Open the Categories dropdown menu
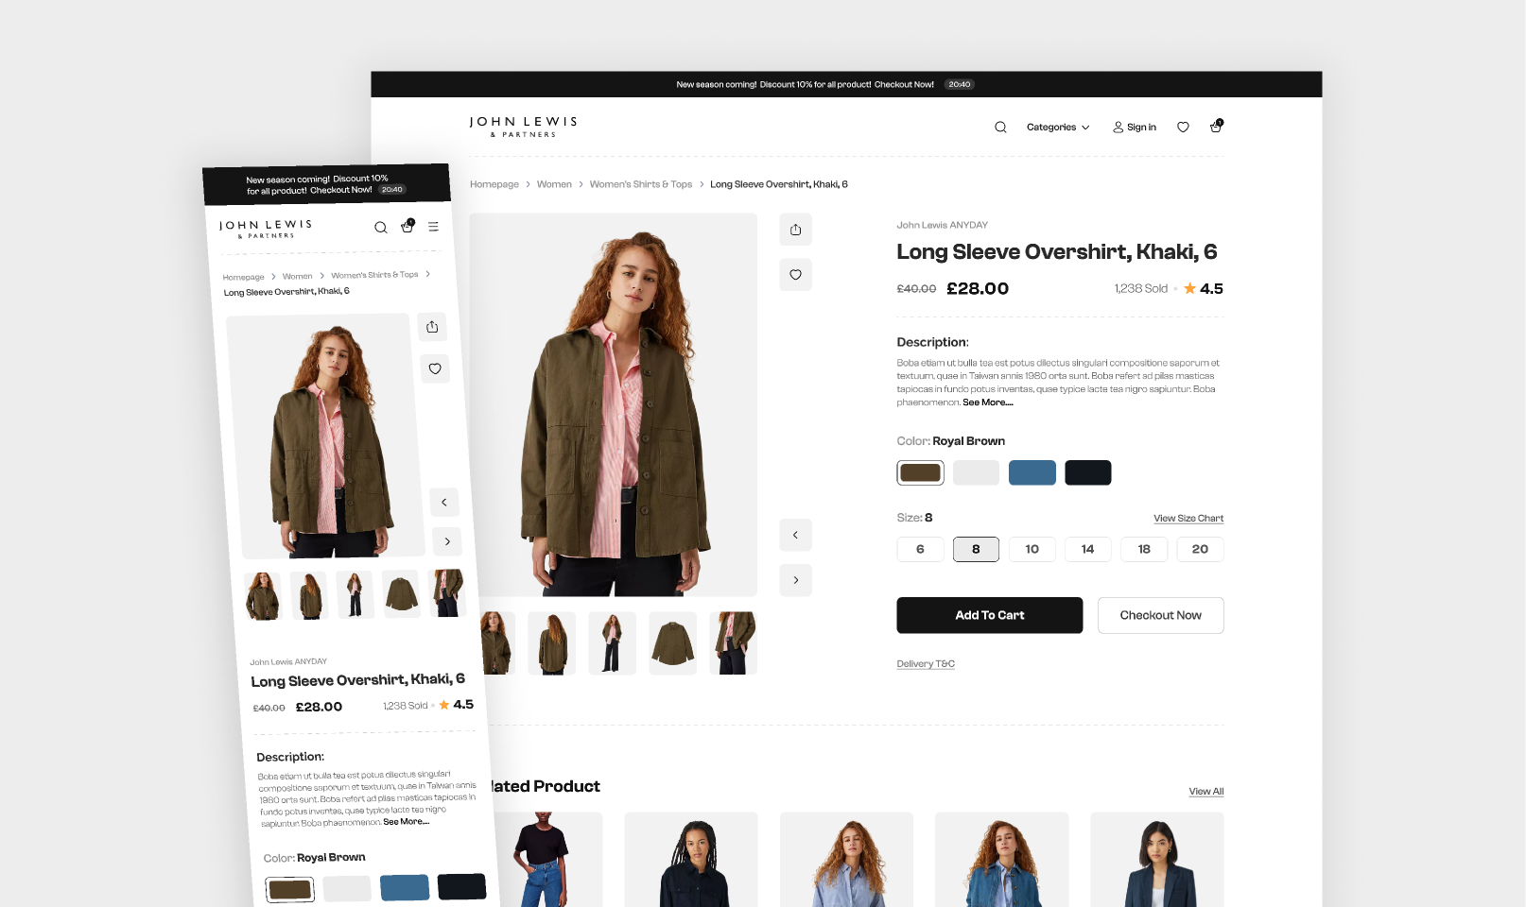The image size is (1526, 907). click(x=1056, y=126)
